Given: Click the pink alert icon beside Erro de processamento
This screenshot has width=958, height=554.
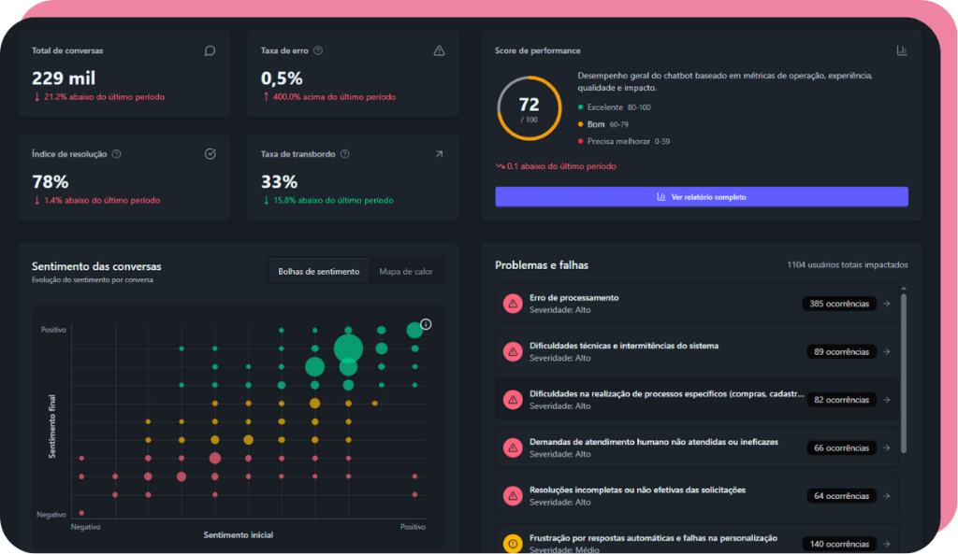Looking at the screenshot, I should [x=513, y=303].
